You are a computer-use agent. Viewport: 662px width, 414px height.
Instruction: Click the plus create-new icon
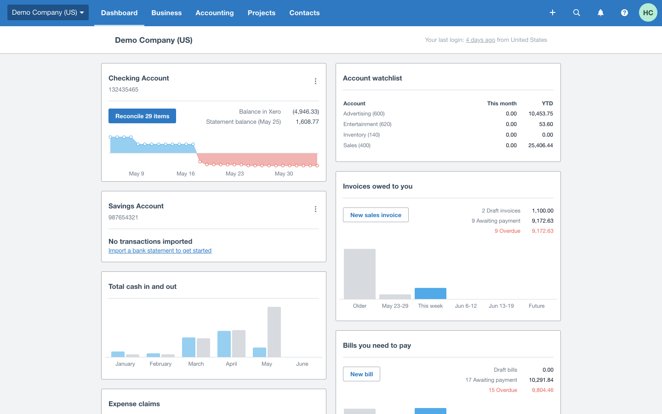click(x=553, y=13)
